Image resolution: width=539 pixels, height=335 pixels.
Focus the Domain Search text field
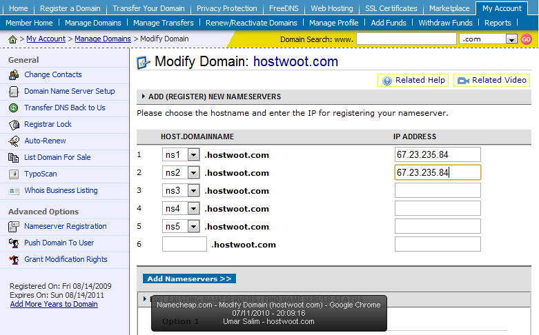tap(406, 39)
